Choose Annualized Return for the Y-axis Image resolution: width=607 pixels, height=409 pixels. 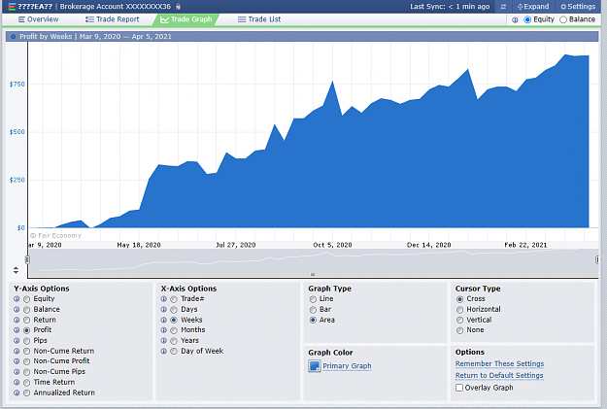click(x=27, y=392)
